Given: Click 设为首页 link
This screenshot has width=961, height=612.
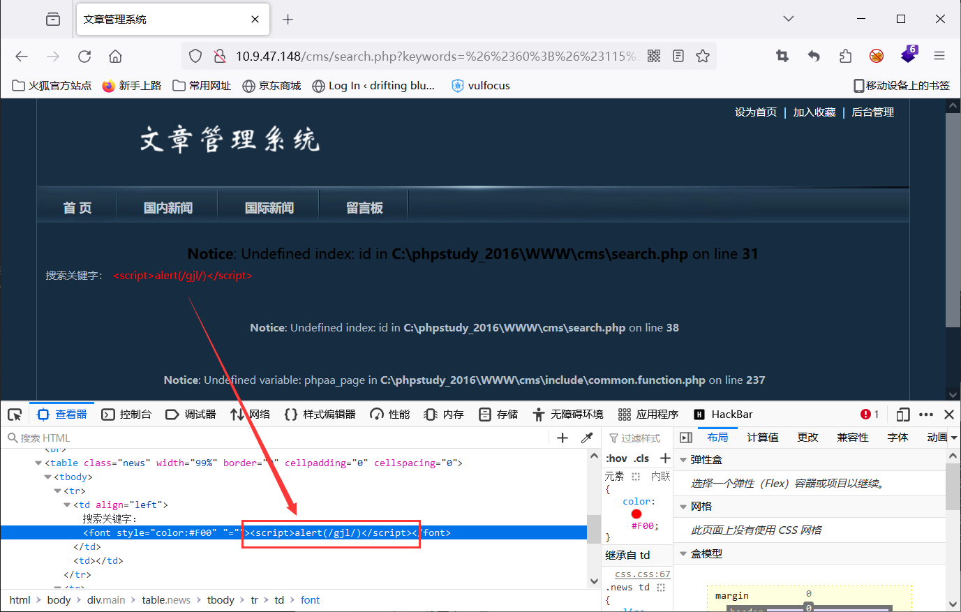Looking at the screenshot, I should tap(756, 112).
